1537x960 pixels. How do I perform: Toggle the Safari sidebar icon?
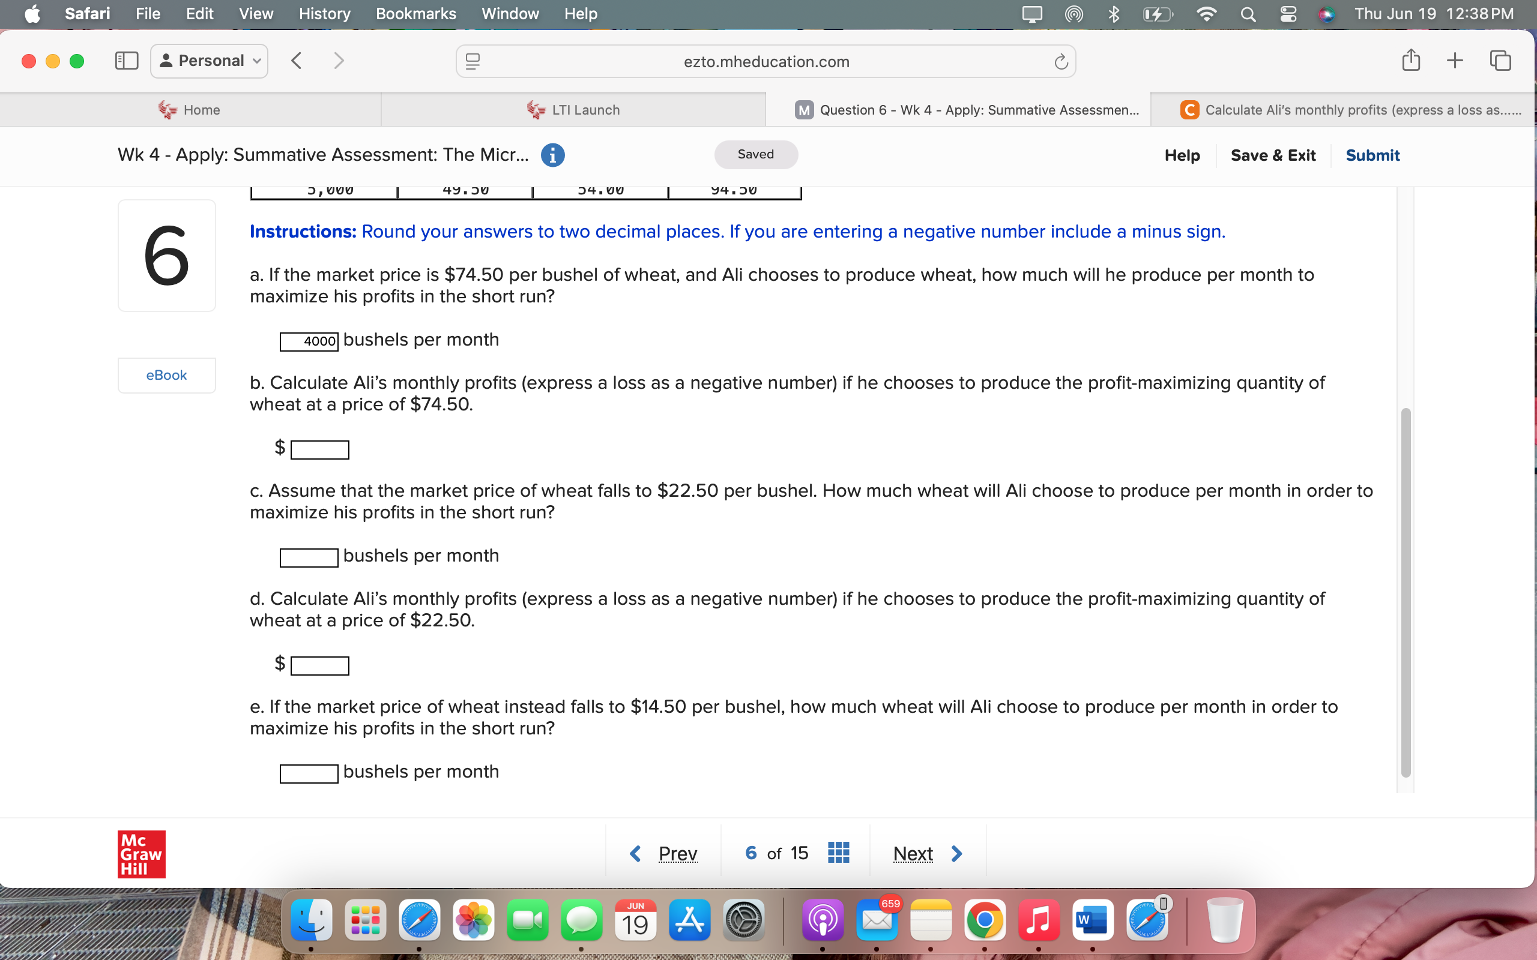click(x=127, y=61)
